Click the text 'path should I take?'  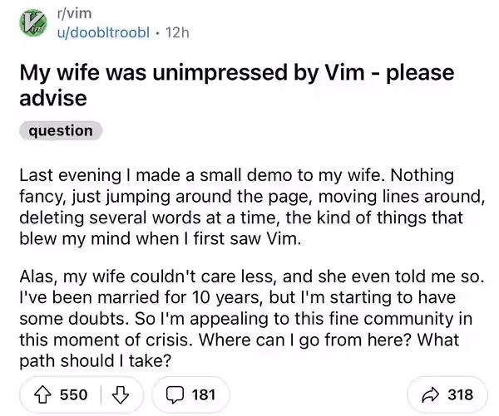96,360
